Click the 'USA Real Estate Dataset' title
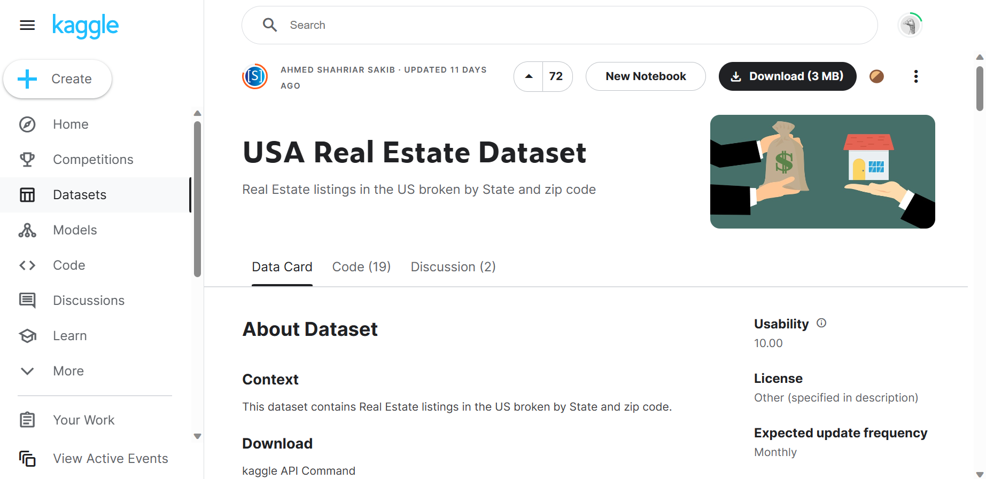Screen dimensions: 986x479 click(414, 153)
